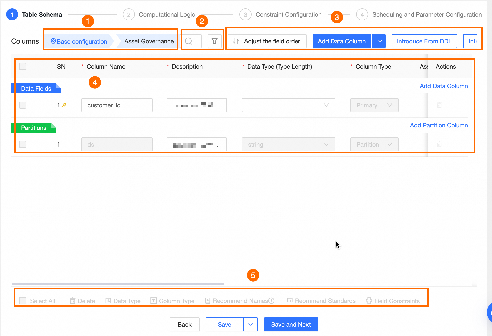This screenshot has width=492, height=336.
Task: Click the horizontal table scrollbar
Action: pos(118,284)
